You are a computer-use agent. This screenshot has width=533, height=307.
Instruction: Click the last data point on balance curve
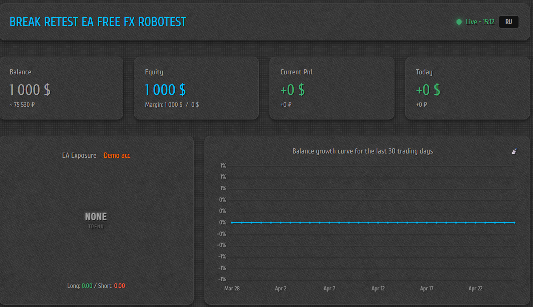coord(514,222)
